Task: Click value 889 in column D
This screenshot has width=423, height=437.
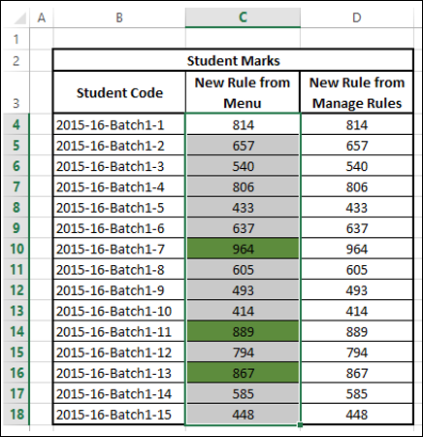Action: click(357, 332)
